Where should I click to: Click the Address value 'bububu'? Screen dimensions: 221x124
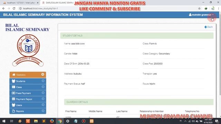pyautogui.click(x=77, y=74)
